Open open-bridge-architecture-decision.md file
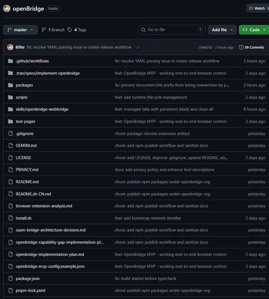 (x=50, y=230)
